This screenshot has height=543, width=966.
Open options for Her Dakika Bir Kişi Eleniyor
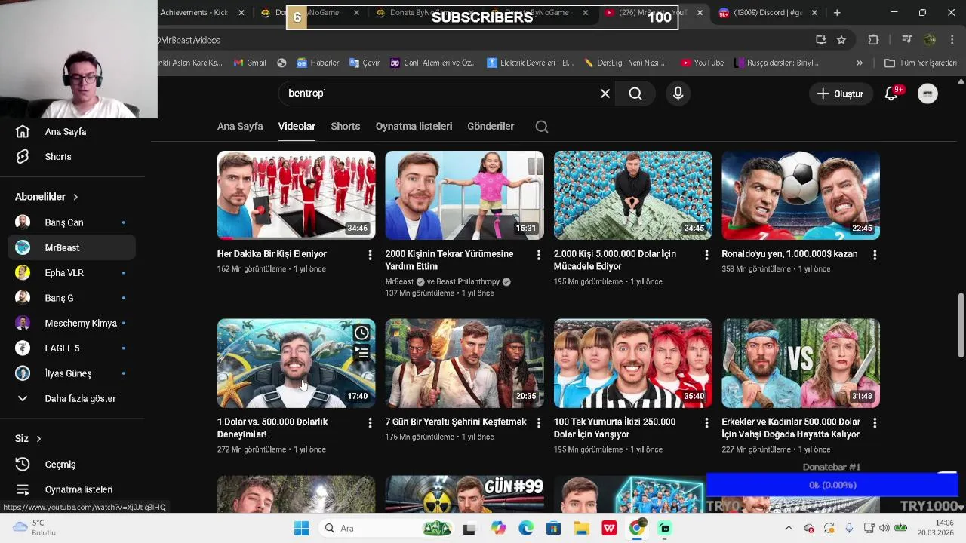click(370, 256)
